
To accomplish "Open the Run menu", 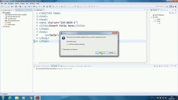I will tap(27, 4).
